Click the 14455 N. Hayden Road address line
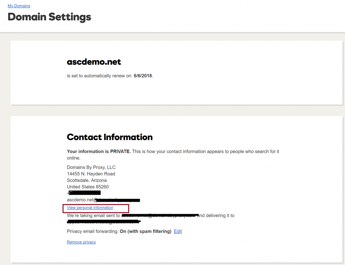This screenshot has width=345, height=265. (91, 174)
